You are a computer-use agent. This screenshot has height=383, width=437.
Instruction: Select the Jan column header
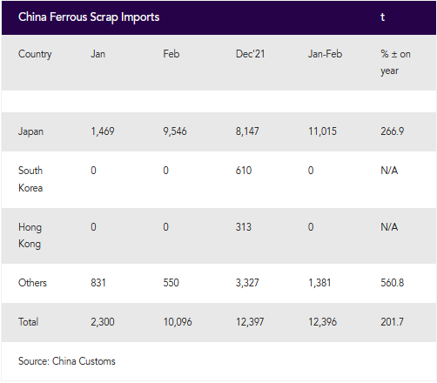97,54
